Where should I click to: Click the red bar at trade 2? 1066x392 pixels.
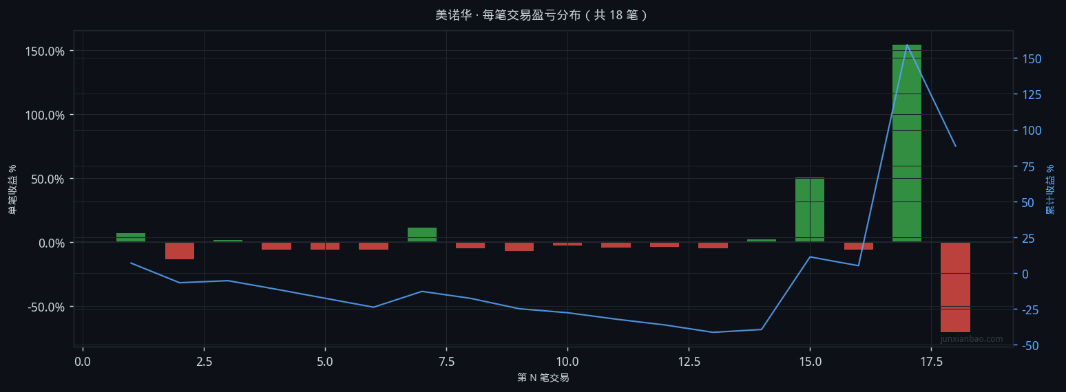coord(180,251)
